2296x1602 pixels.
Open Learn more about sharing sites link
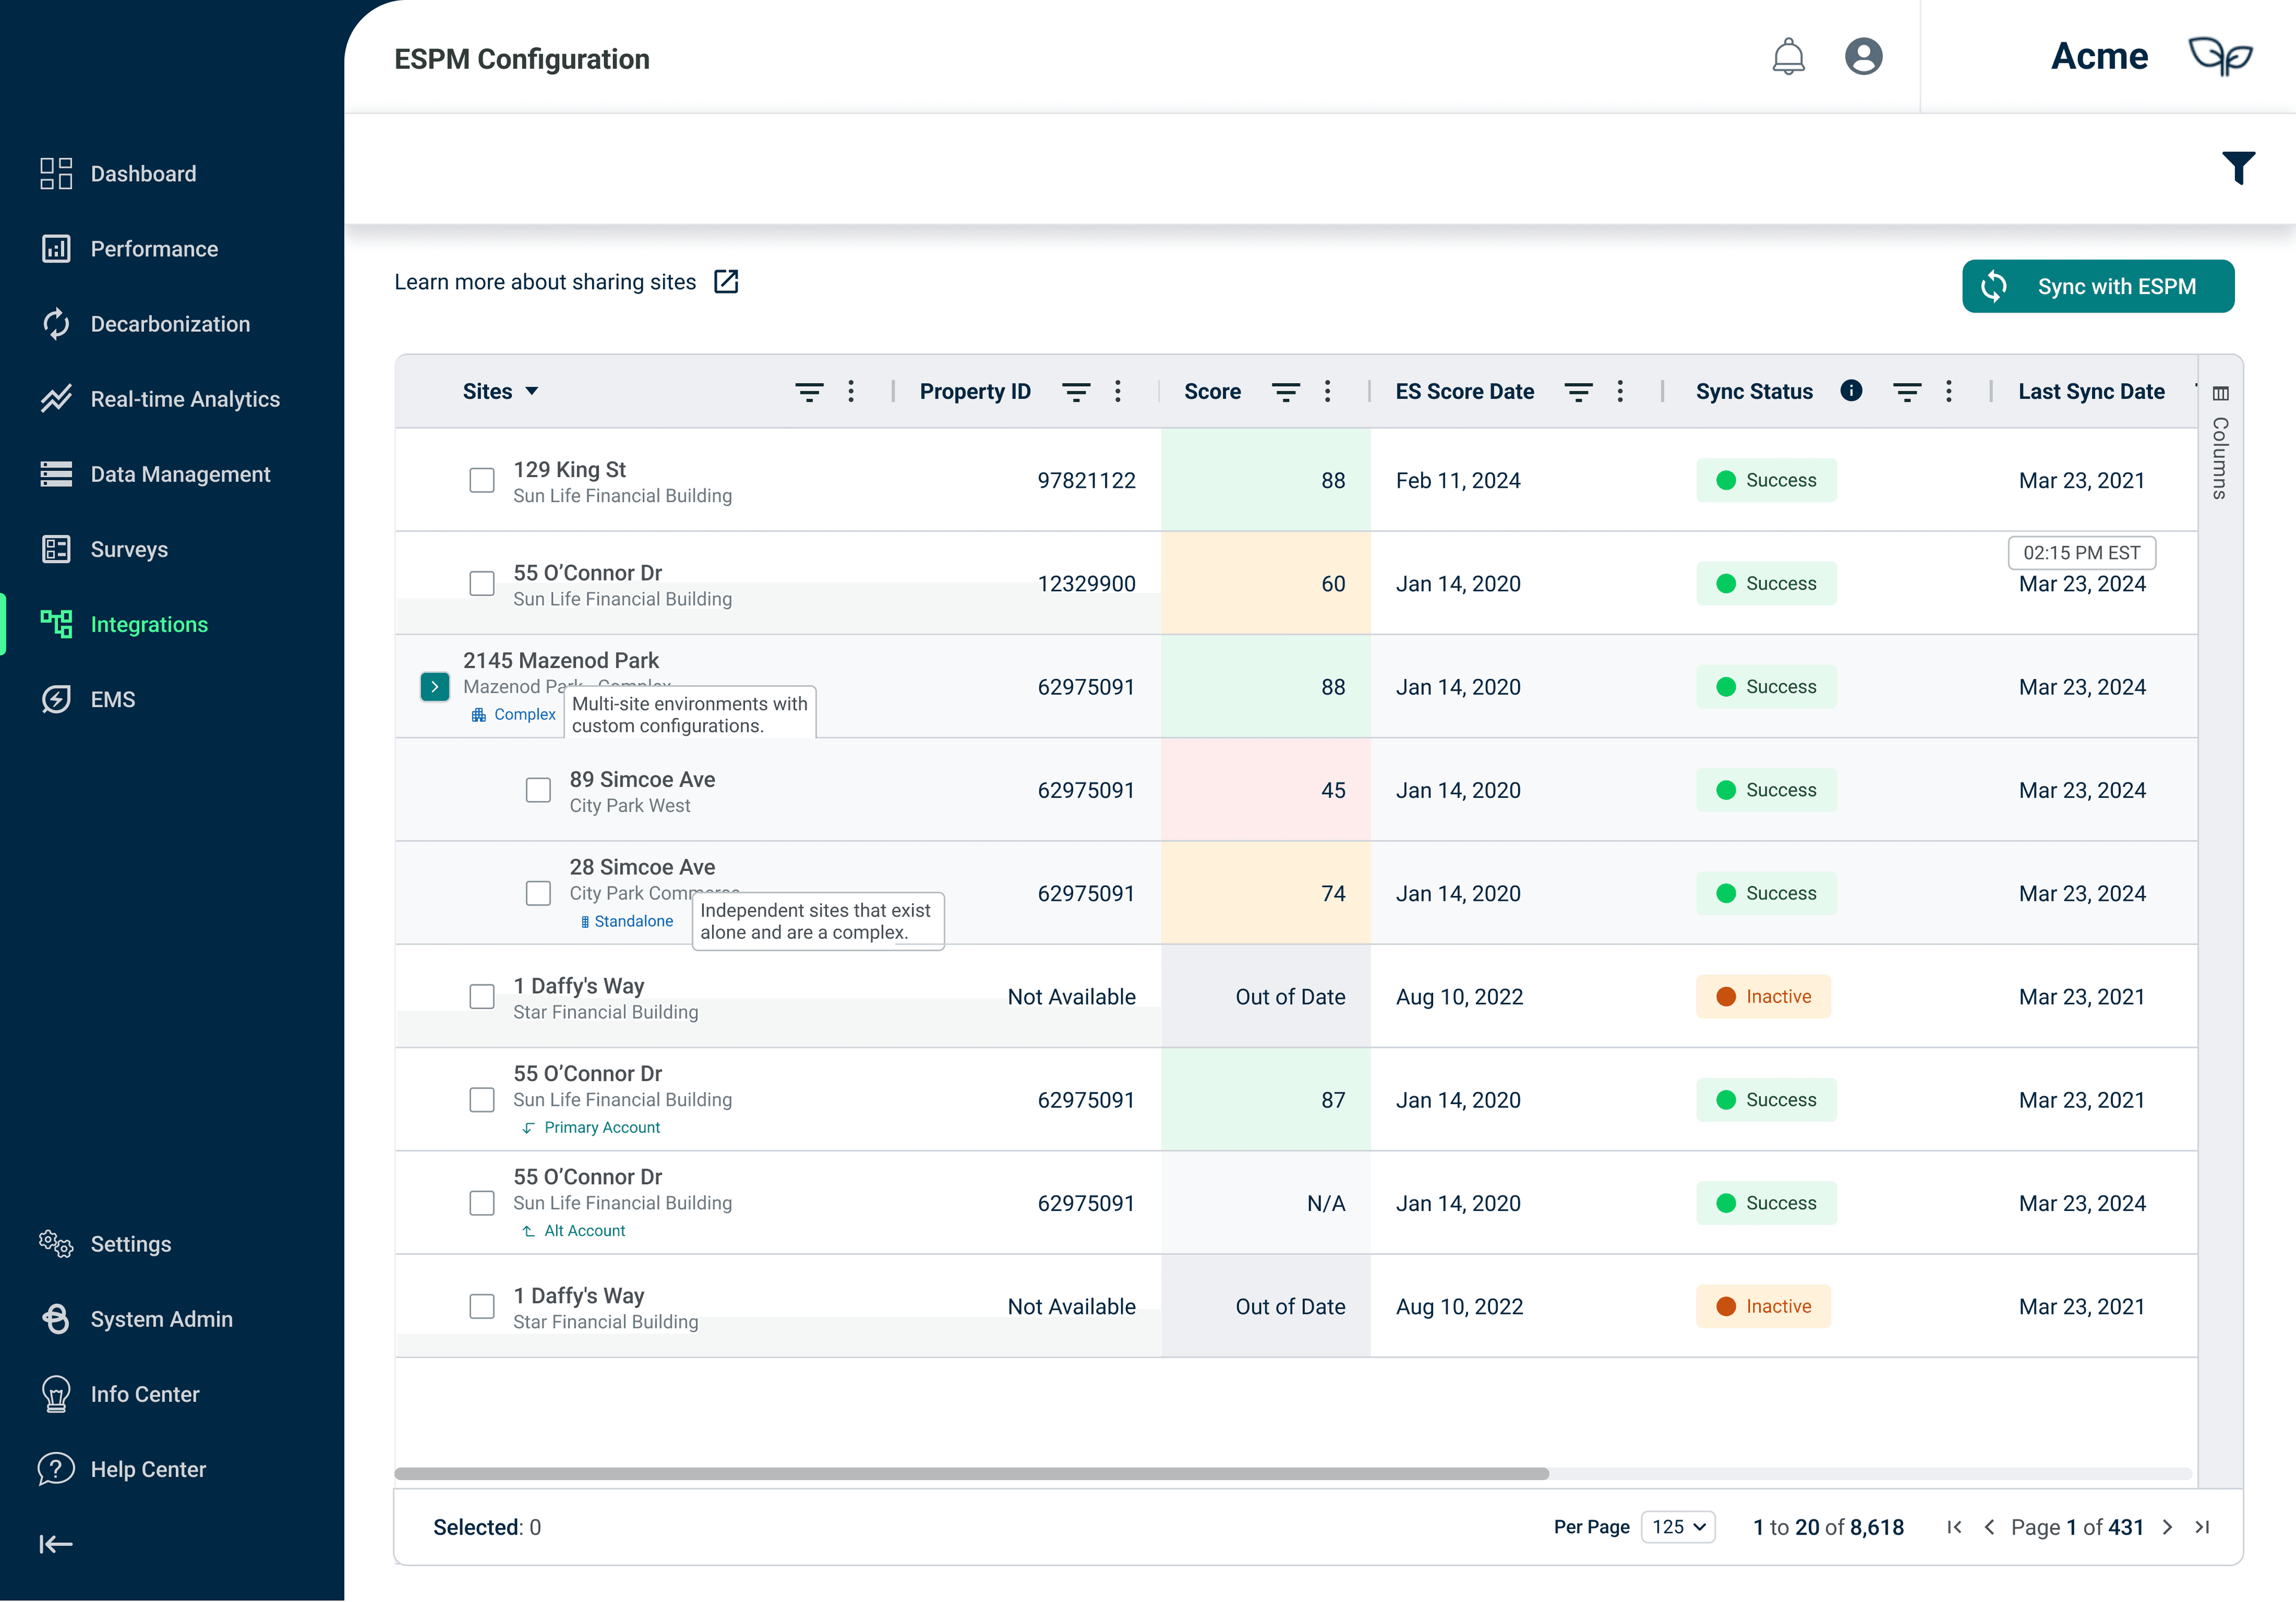click(x=545, y=282)
